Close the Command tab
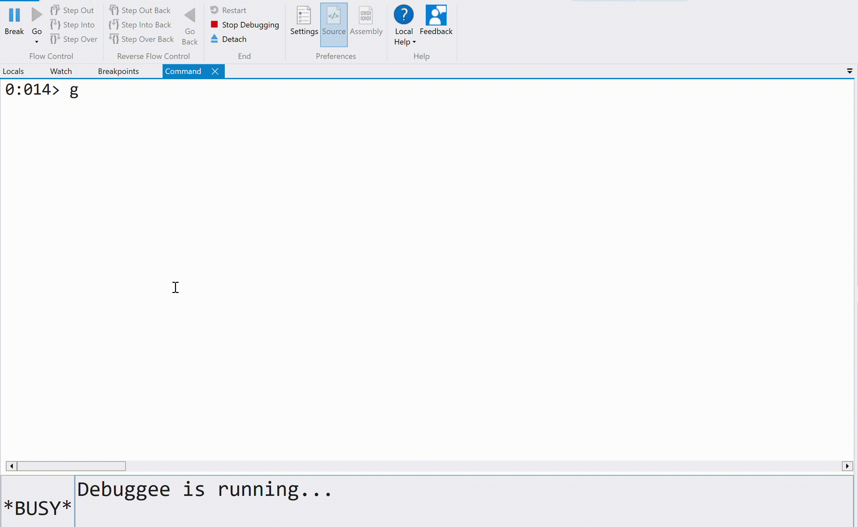858x527 pixels. tap(215, 71)
